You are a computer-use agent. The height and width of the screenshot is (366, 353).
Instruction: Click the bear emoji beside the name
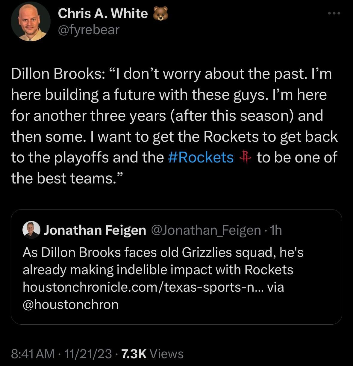click(x=161, y=14)
